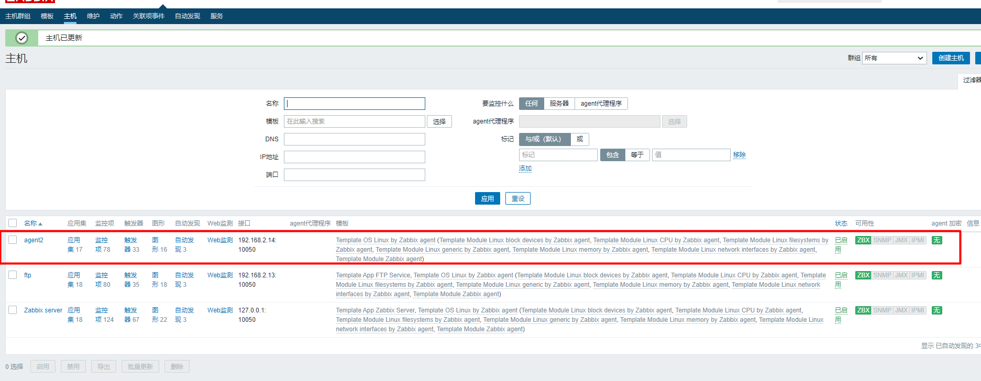
Task: Open ftp 监控项 80 link
Action: 102,280
